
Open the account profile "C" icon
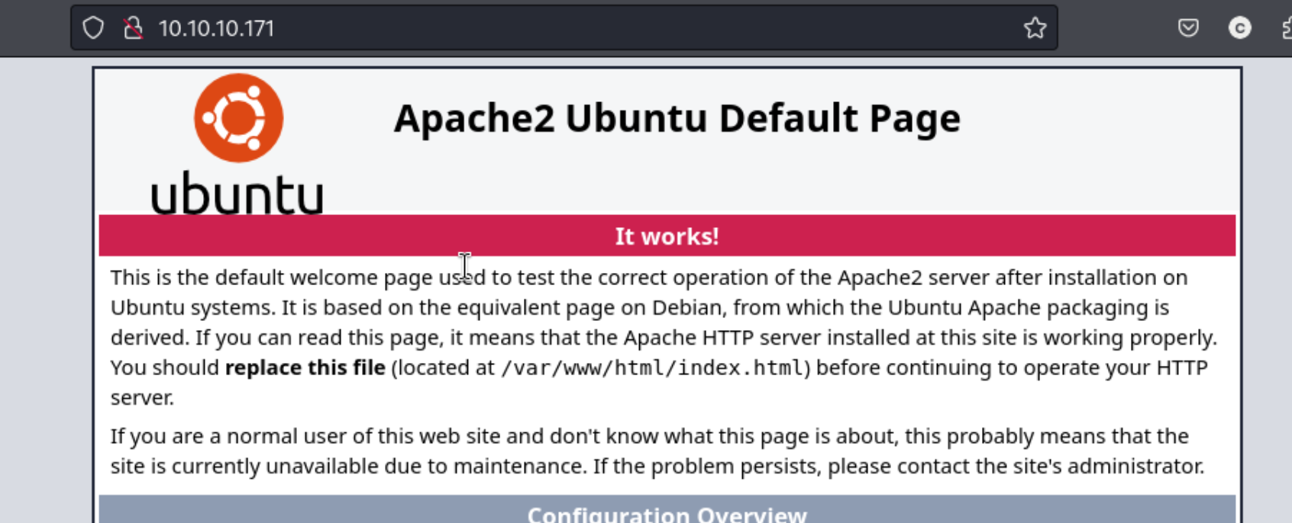[x=1239, y=28]
